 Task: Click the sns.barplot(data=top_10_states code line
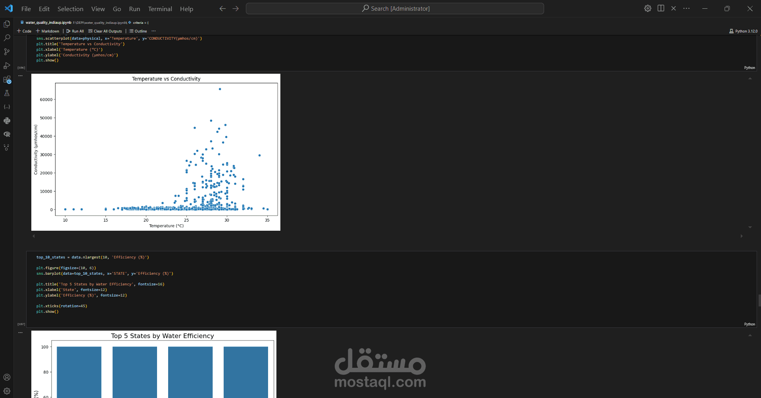(105, 274)
